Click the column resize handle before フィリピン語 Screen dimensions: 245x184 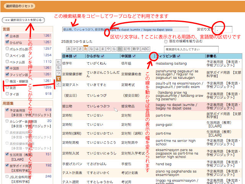(x=154, y=56)
